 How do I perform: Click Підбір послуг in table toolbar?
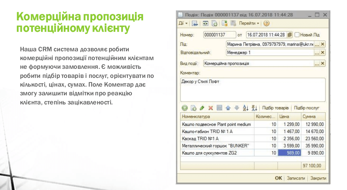[307, 108]
